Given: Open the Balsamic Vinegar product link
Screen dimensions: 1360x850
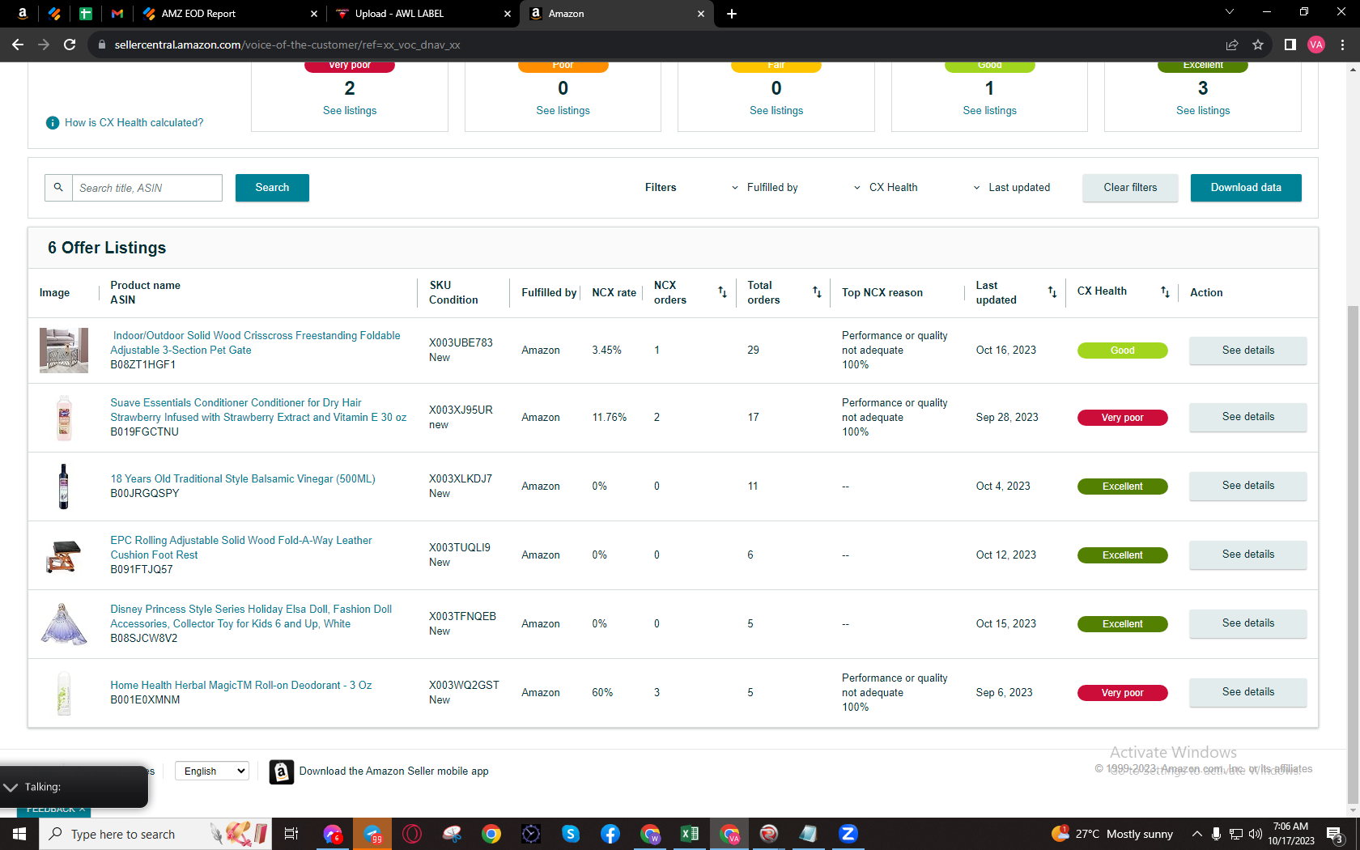Looking at the screenshot, I should click(243, 479).
